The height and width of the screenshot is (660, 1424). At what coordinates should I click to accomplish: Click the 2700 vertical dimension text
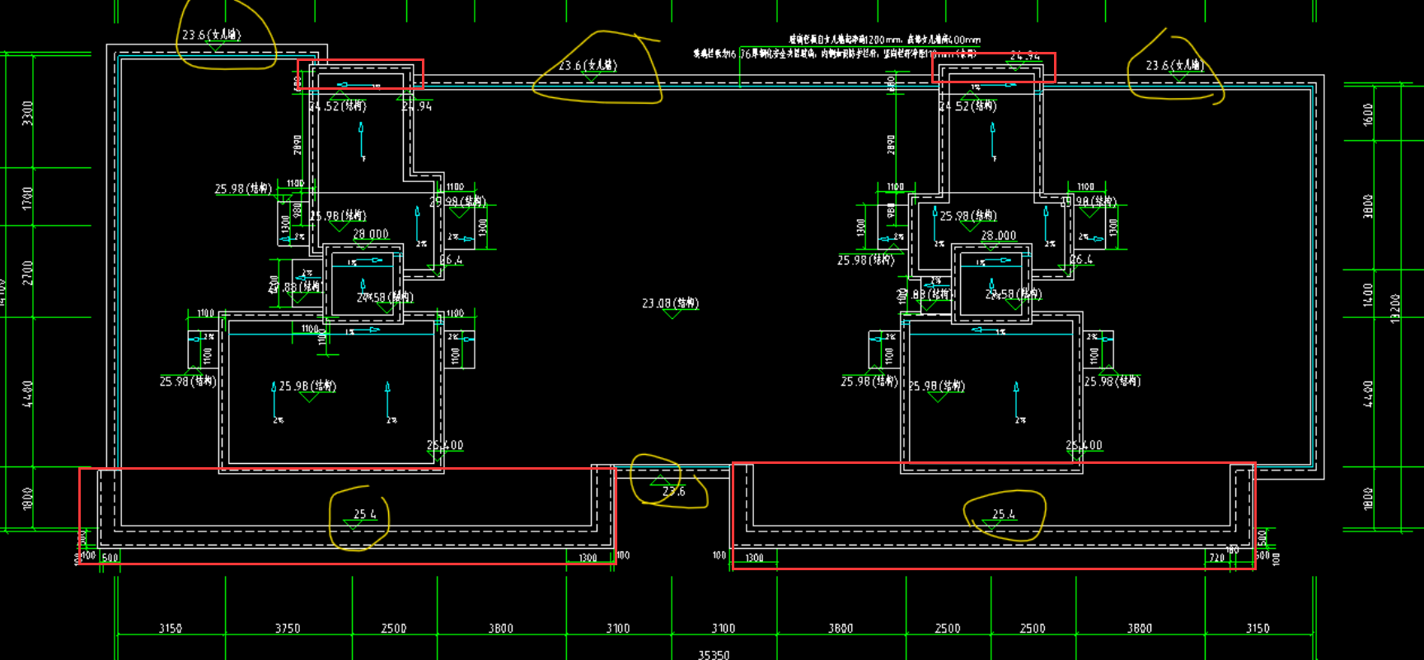point(27,273)
